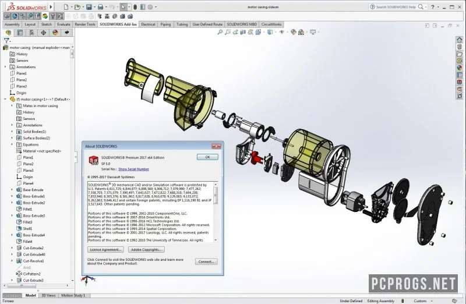The image size is (466, 304).
Task: Click the Adobe Copyrights... button
Action: coord(146,250)
